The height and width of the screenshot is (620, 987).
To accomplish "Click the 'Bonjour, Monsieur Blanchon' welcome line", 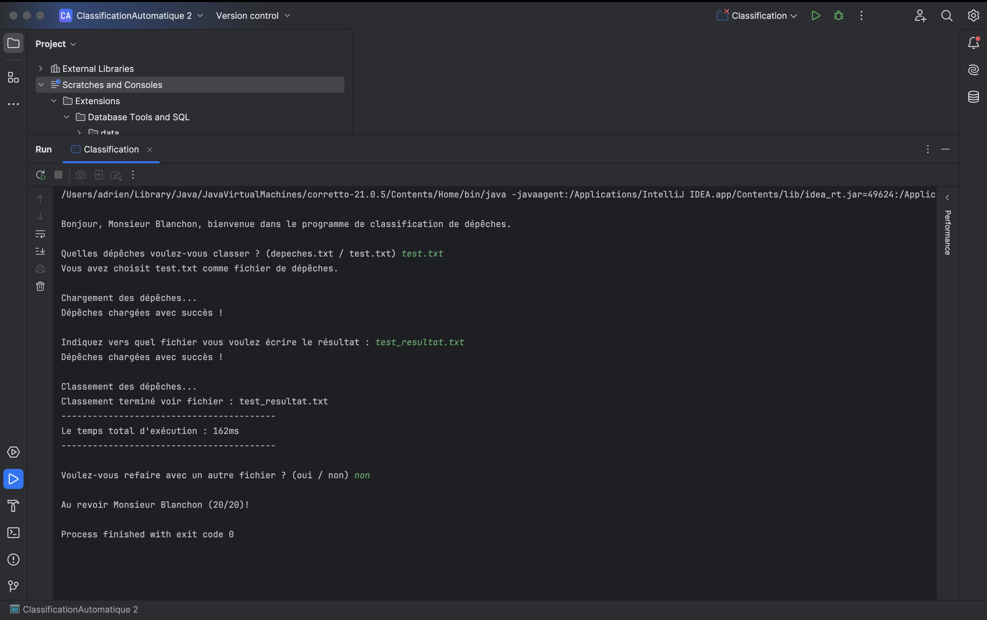I will coord(286,224).
